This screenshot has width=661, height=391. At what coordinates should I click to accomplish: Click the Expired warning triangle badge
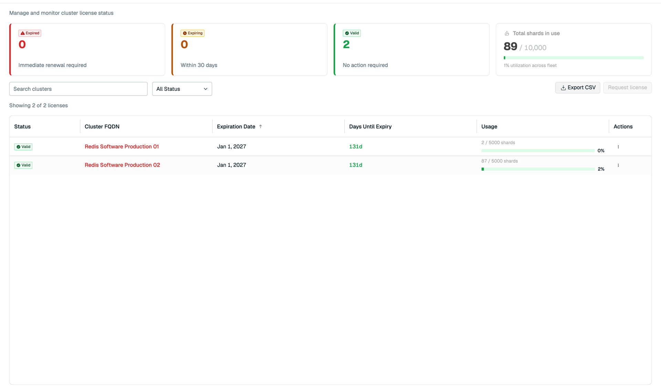30,33
